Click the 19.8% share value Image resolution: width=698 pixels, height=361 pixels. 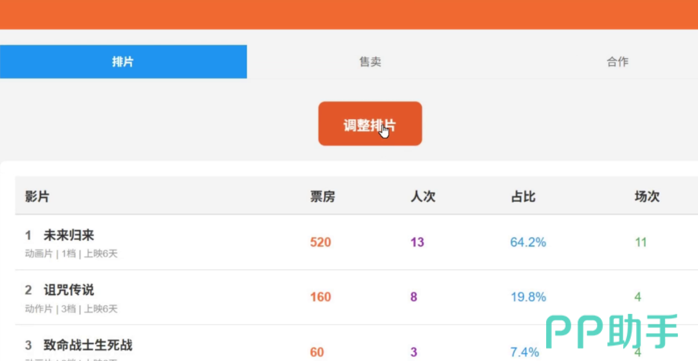click(x=528, y=297)
